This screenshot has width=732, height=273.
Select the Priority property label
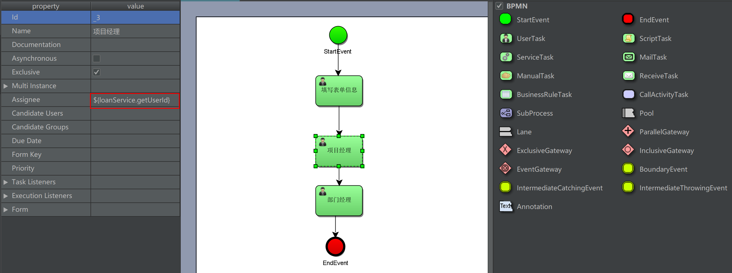tap(23, 168)
